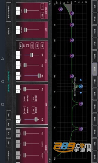Select EQ band node 3 on the curve
The width and height of the screenshot is (98, 163).
click(x=72, y=40)
